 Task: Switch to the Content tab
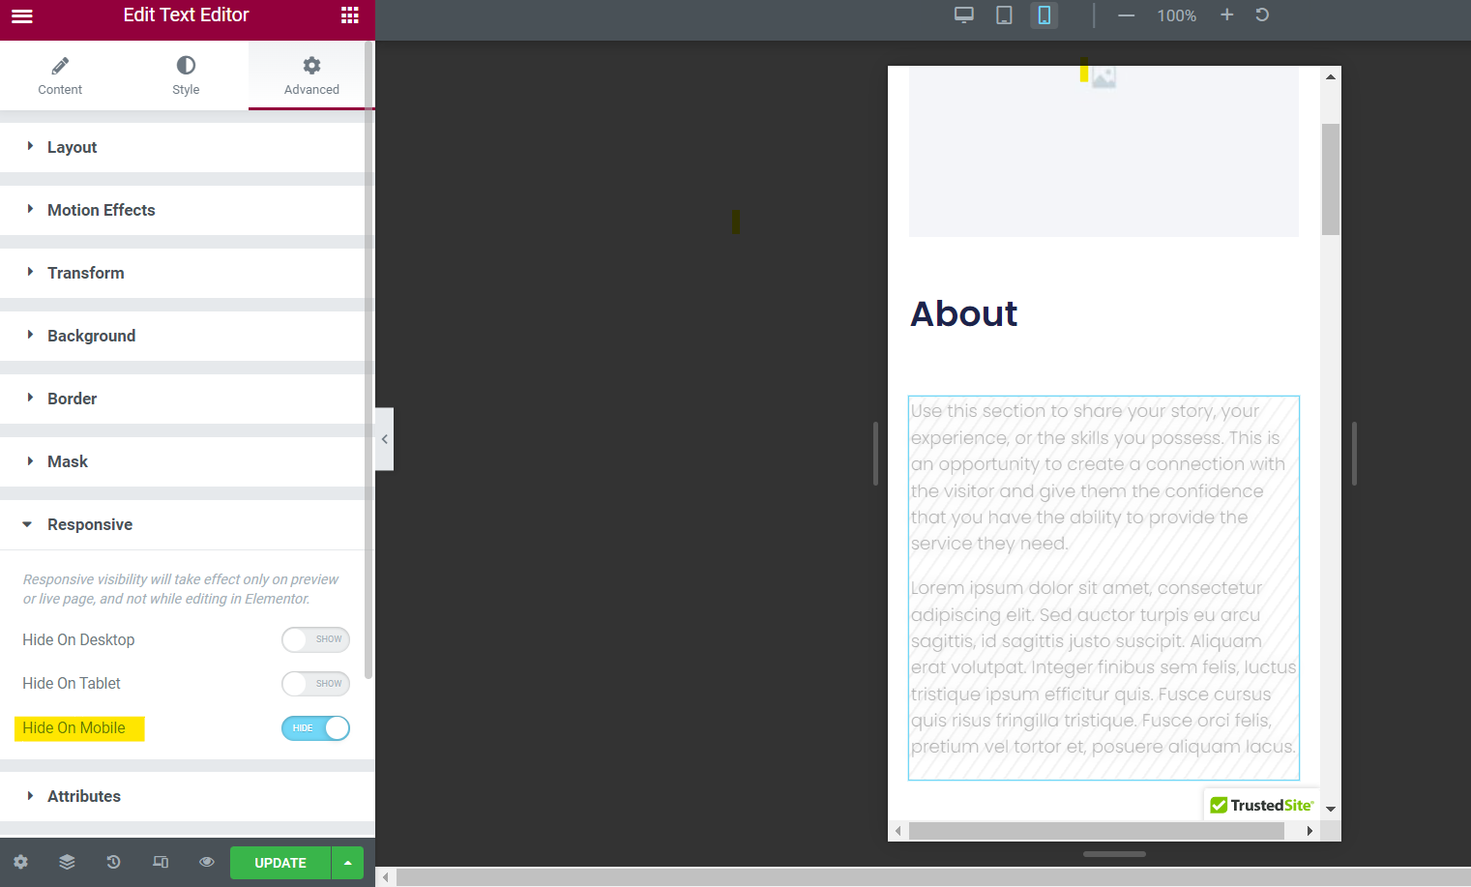[60, 75]
